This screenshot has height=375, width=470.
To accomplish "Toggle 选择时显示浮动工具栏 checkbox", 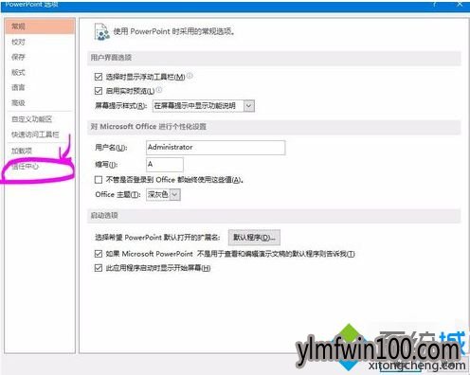I will tap(99, 77).
